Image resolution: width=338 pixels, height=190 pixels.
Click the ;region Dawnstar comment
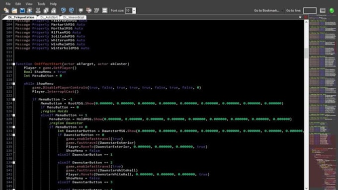(x=66, y=123)
